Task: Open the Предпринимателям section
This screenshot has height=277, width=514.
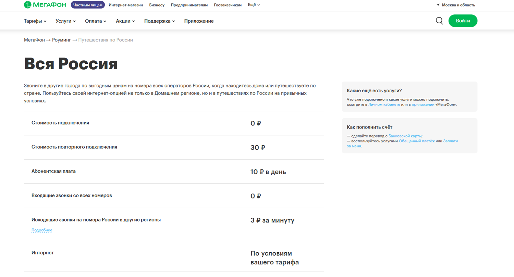Action: coord(189,5)
